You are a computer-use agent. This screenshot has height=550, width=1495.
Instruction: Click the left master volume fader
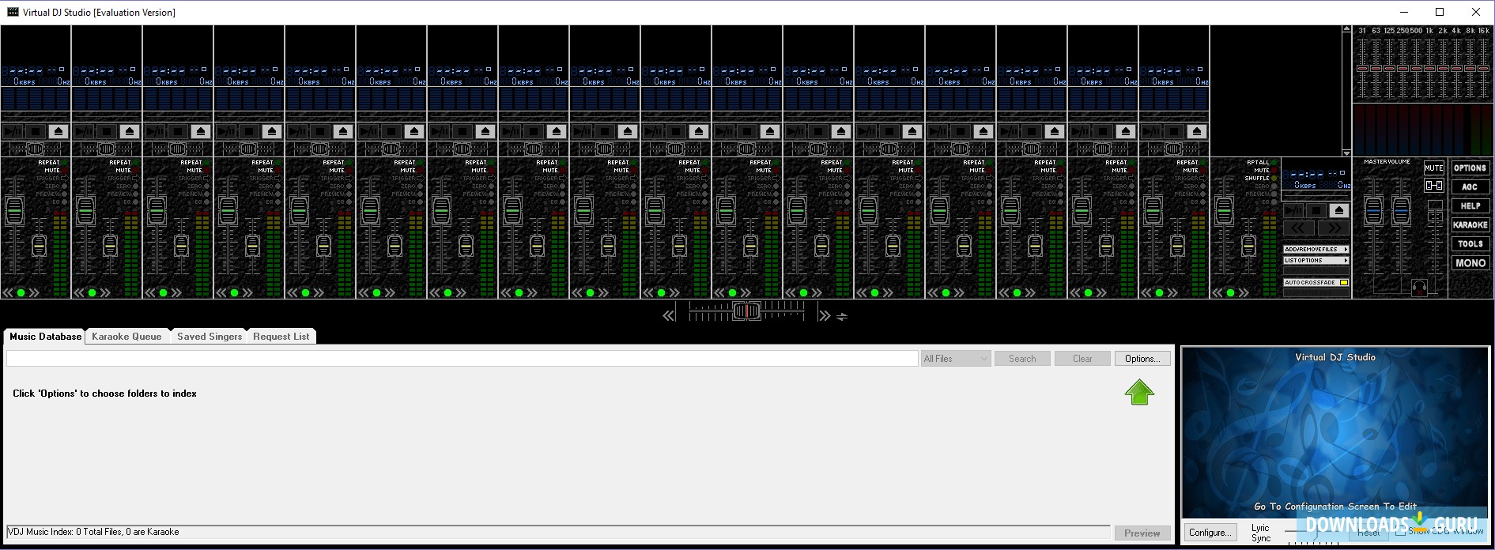pyautogui.click(x=1373, y=211)
